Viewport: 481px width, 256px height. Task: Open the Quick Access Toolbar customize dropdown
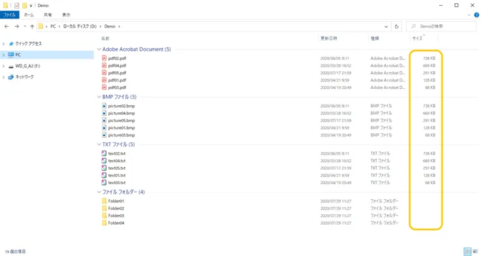click(x=31, y=5)
